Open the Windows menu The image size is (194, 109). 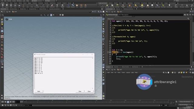pos(19,1)
